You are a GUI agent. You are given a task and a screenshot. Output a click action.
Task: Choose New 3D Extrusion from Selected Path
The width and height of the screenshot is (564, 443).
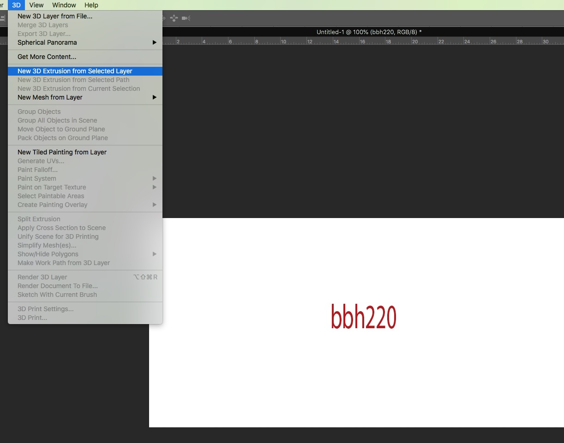coord(85,80)
